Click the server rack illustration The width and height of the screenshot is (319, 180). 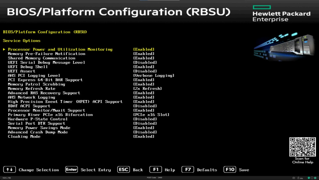(x=284, y=46)
